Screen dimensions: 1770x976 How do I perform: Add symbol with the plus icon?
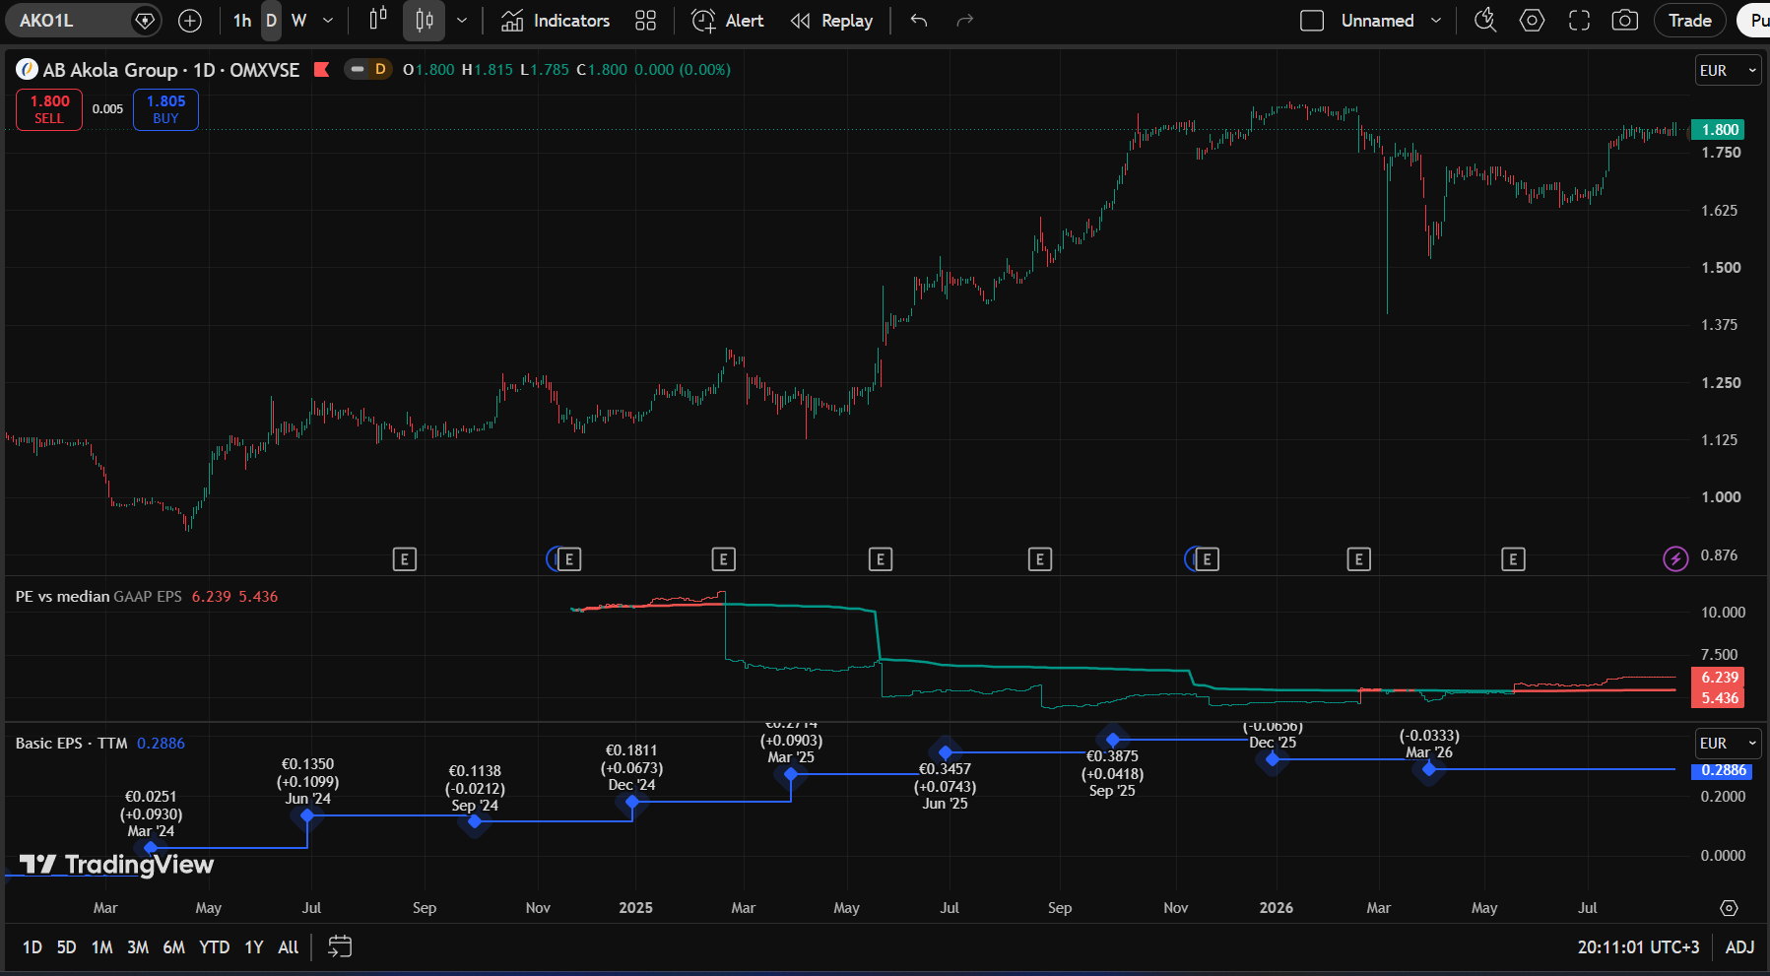[x=190, y=21]
